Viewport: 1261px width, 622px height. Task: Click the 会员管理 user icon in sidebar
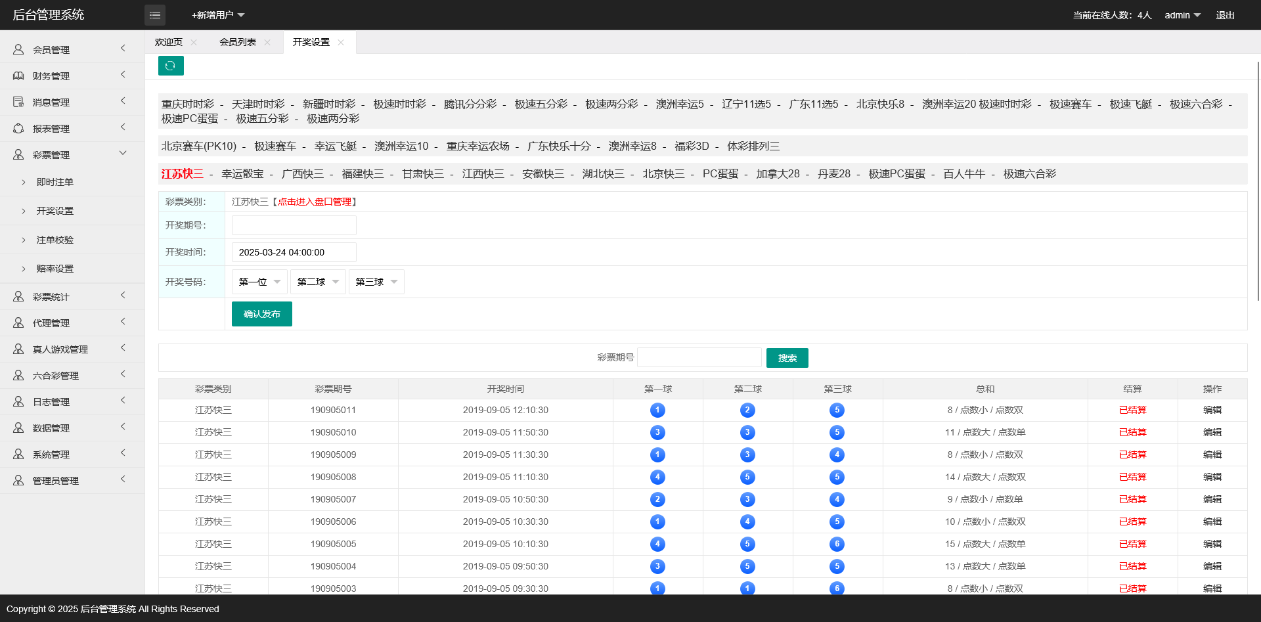click(18, 49)
